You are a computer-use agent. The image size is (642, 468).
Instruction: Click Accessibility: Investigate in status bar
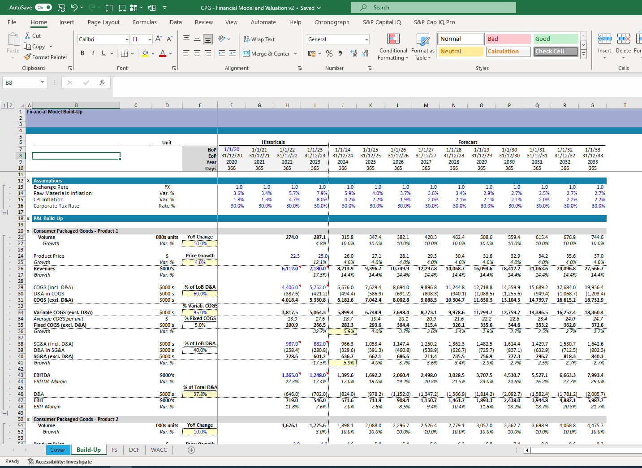(x=60, y=461)
